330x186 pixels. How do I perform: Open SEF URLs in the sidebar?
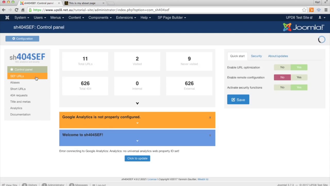27,76
